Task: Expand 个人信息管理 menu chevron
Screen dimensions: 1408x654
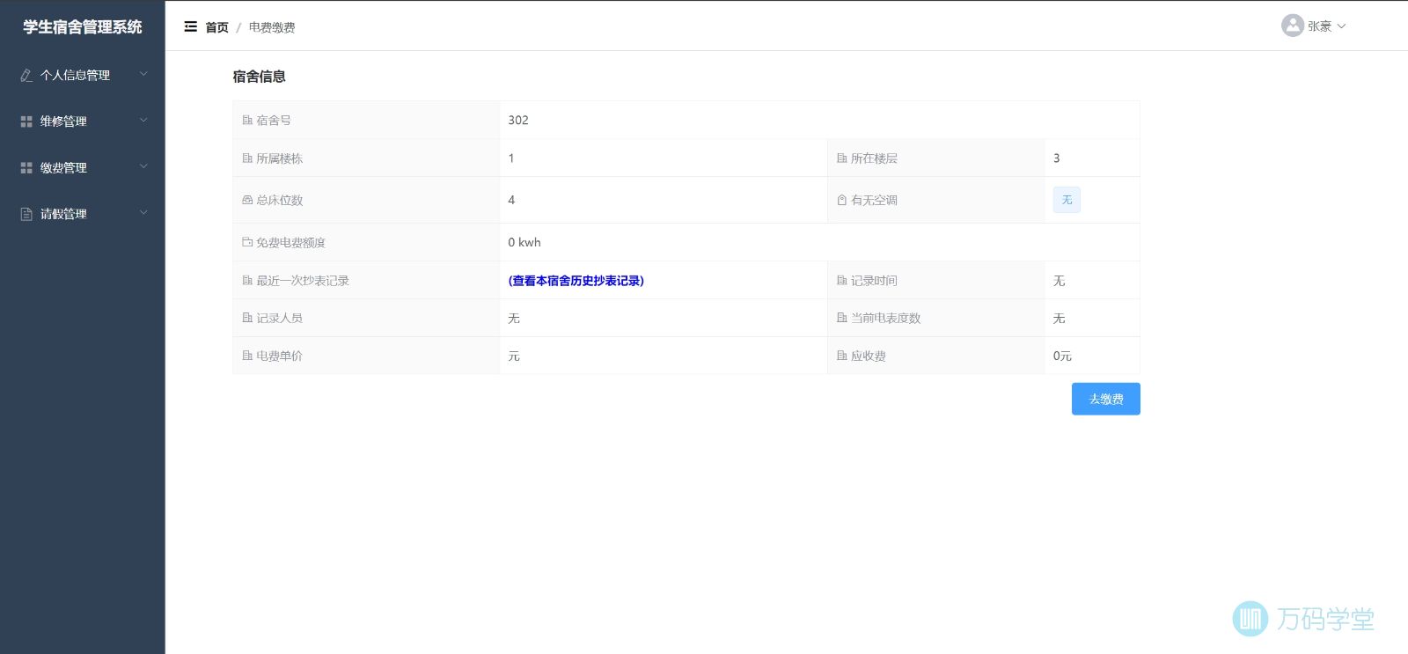Action: coord(143,75)
